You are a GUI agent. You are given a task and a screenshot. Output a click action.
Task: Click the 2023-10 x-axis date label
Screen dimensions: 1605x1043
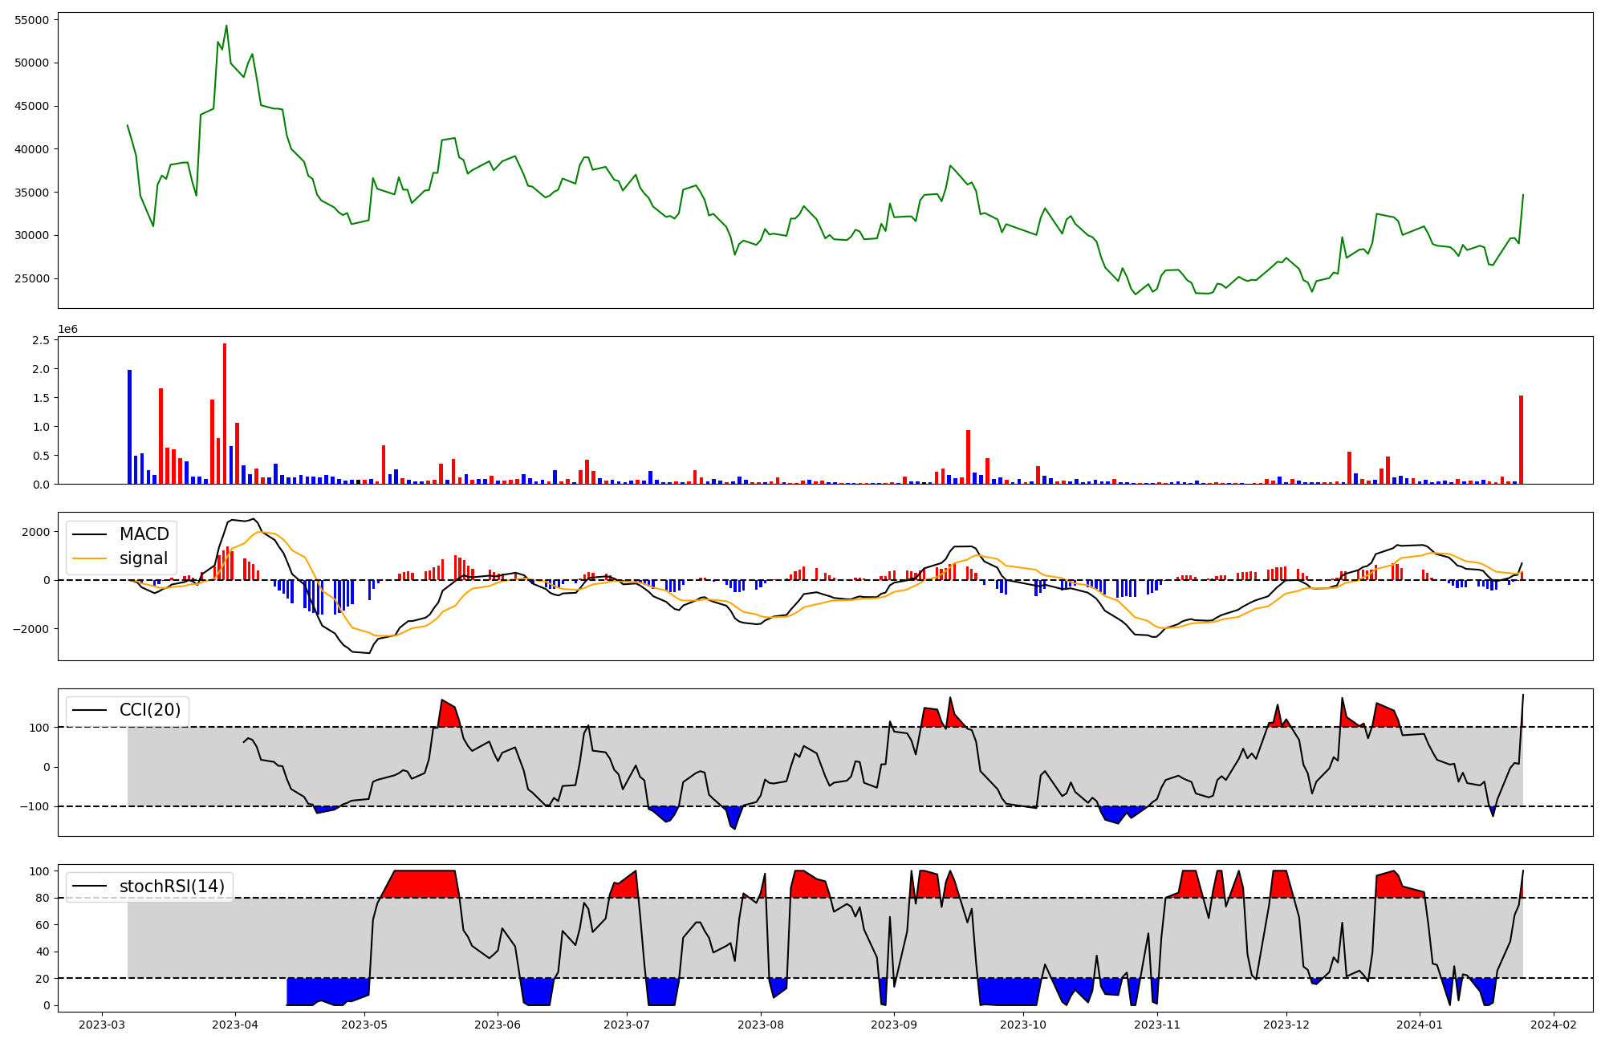click(1024, 1025)
